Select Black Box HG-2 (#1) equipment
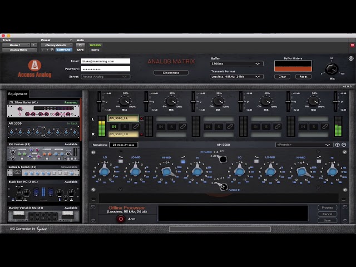Image resolution: width=356 pixels, height=267 pixels. (43, 191)
